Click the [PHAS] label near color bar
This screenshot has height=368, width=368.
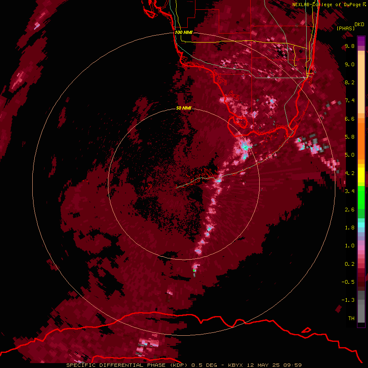click(x=346, y=28)
